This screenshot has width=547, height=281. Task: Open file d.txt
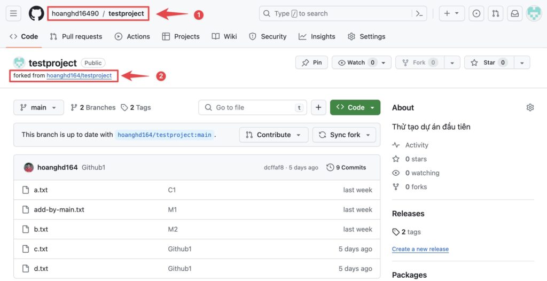coord(41,268)
